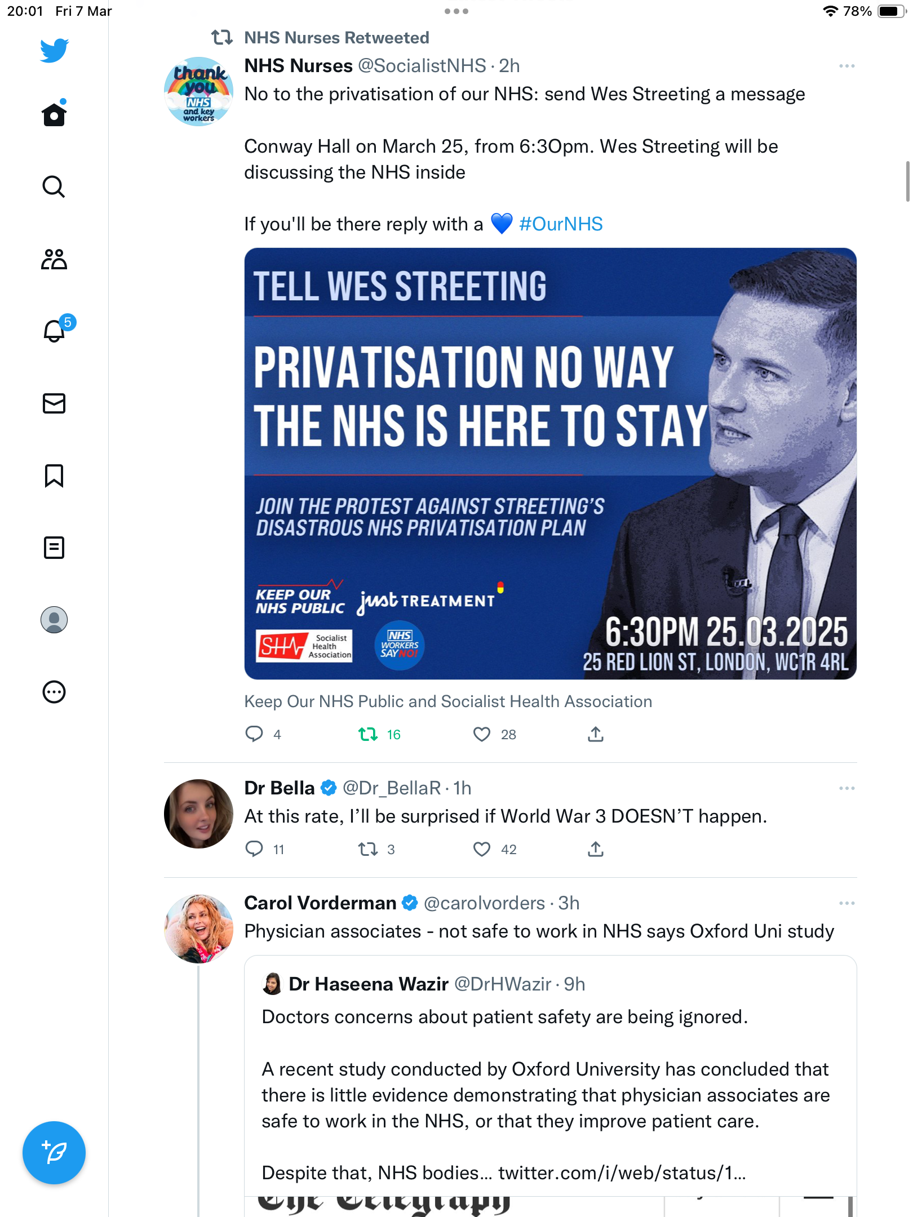Open the Wes Streeting protest poster image
Screen dimensions: 913x1217
[551, 464]
